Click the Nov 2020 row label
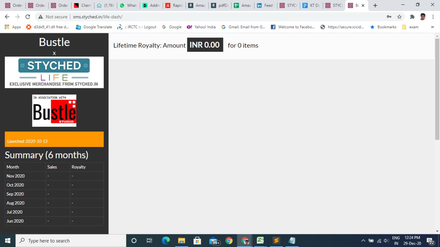The image size is (440, 247). pos(15,176)
